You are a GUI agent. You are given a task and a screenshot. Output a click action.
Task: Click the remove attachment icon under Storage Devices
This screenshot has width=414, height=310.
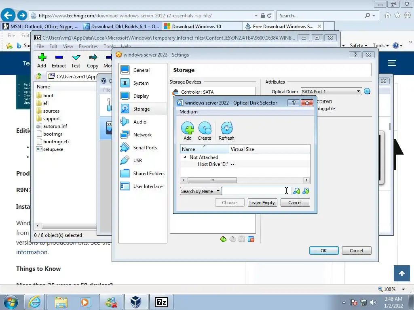coord(251,239)
